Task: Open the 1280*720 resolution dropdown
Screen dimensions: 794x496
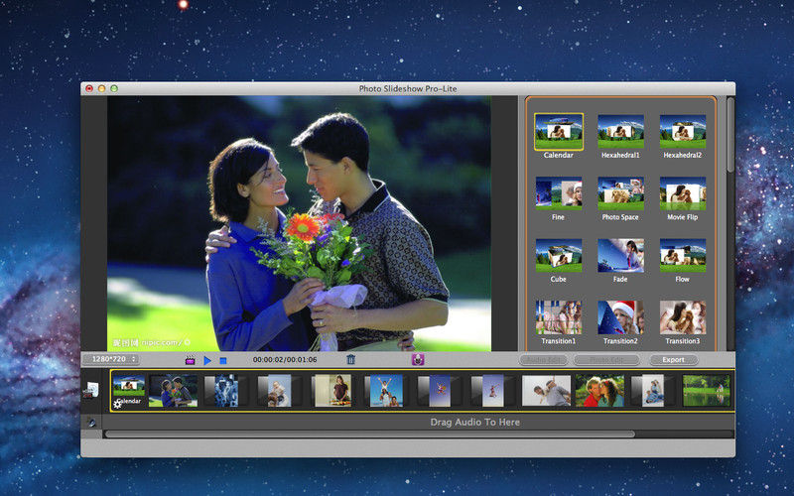Action: pos(111,359)
